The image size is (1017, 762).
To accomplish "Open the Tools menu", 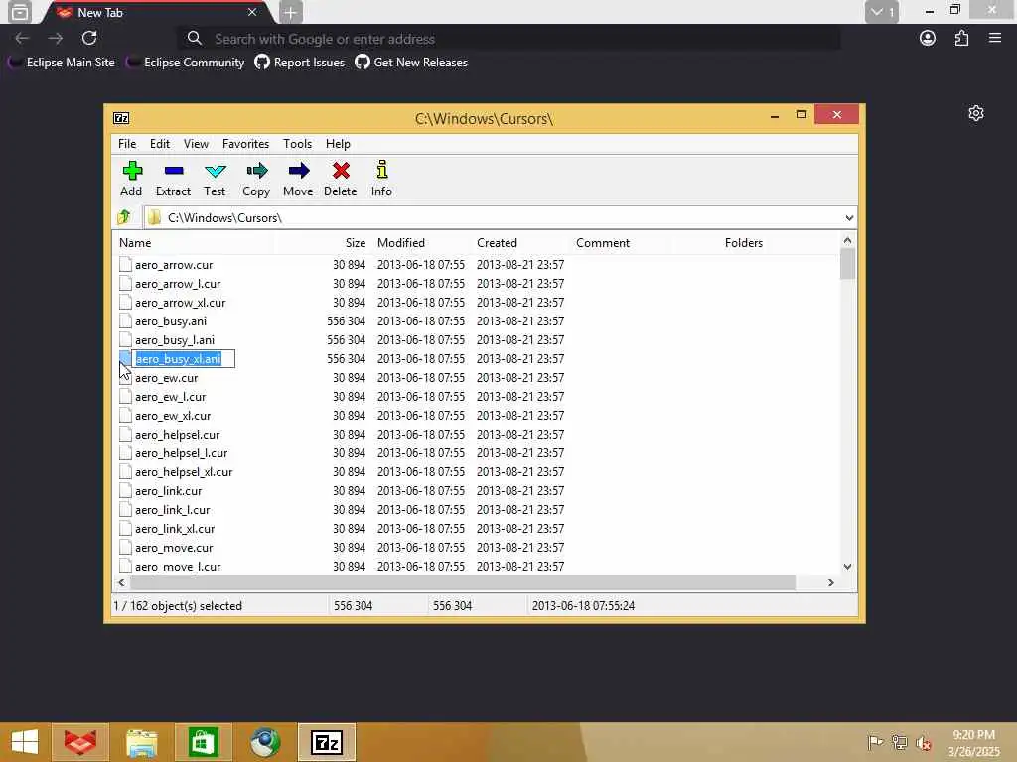I will coord(297,144).
